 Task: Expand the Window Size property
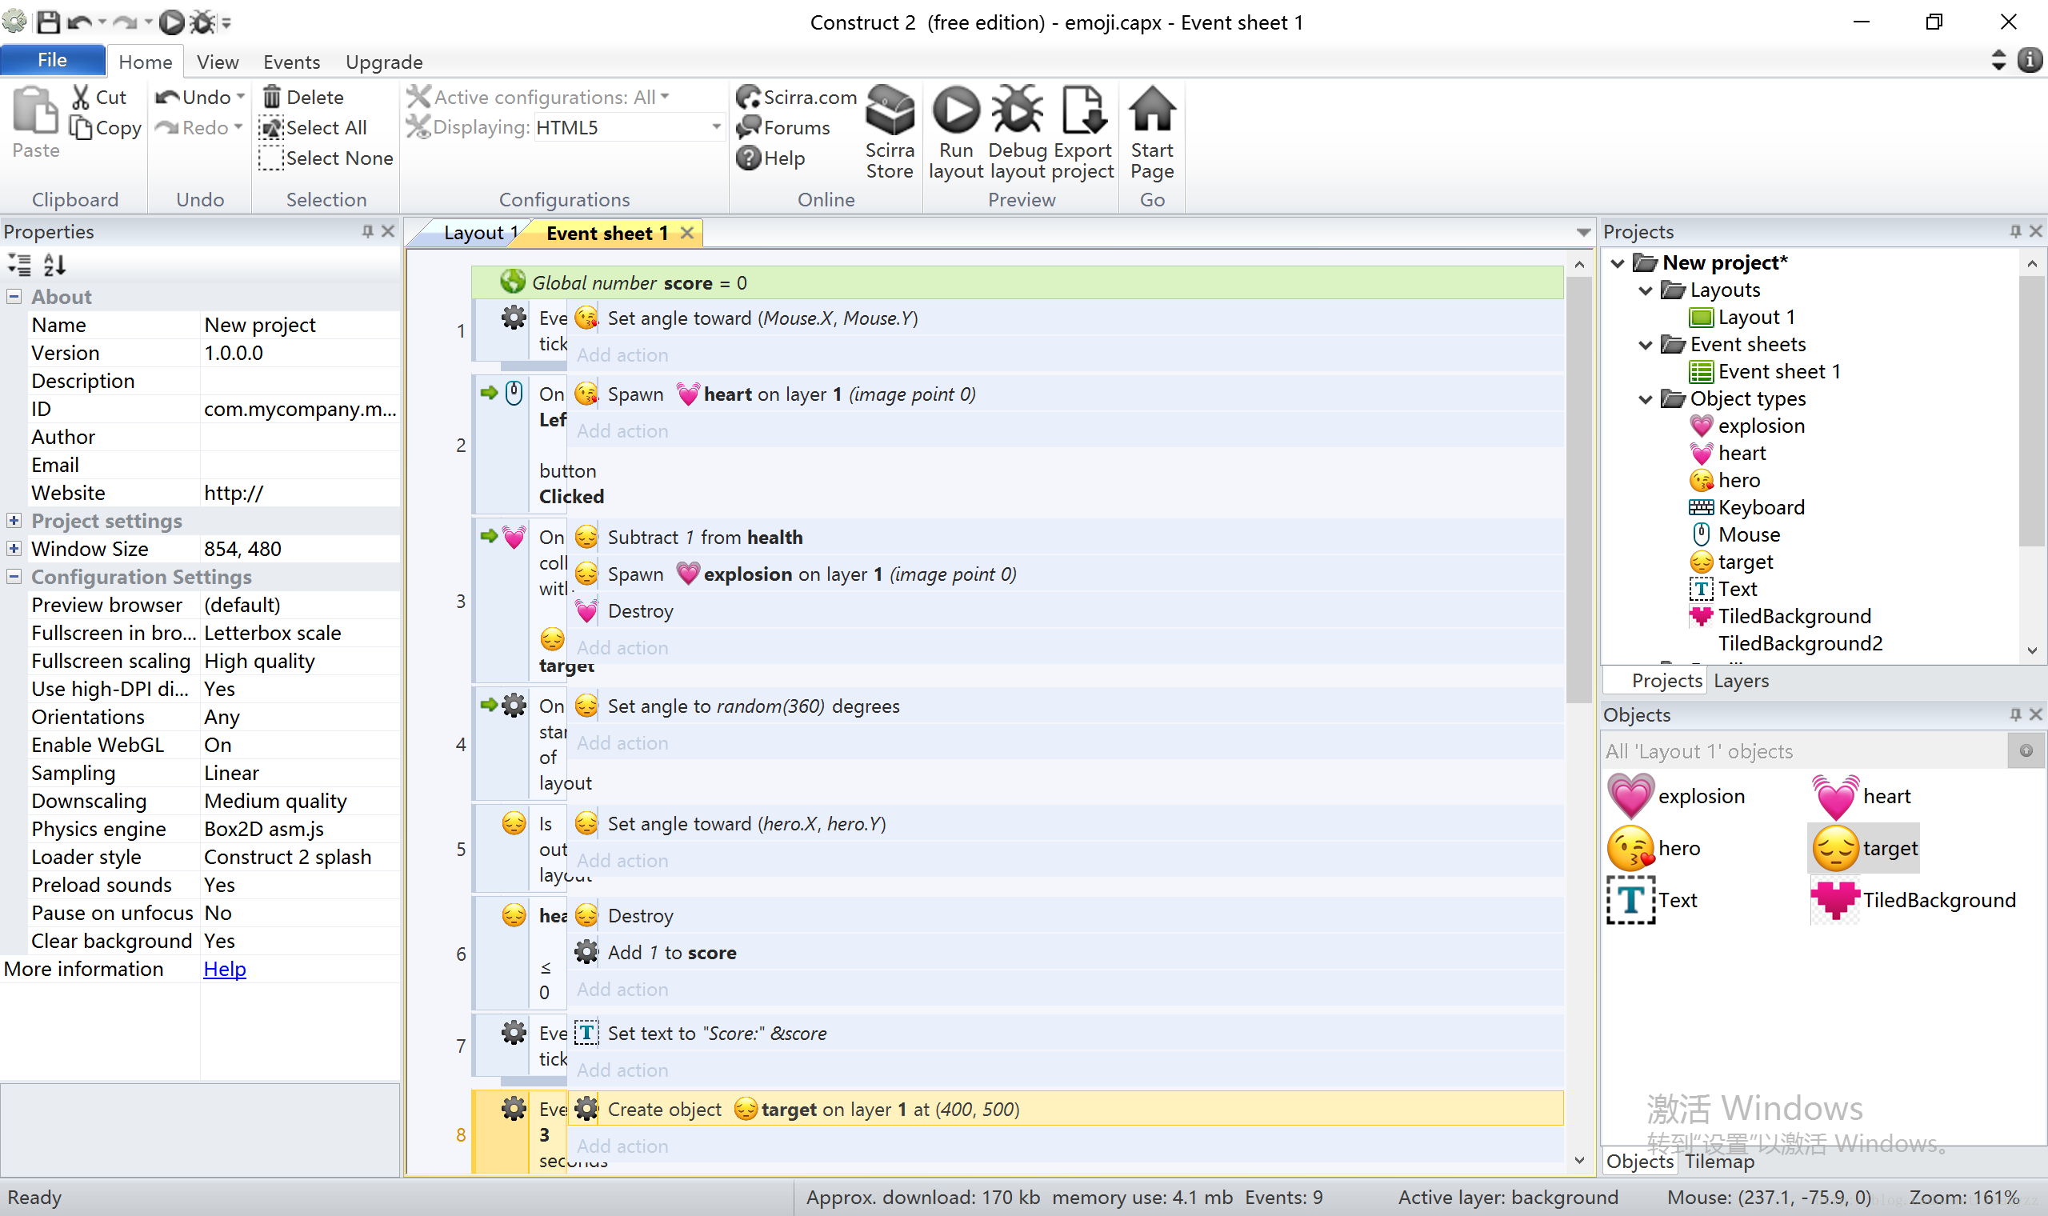pyautogui.click(x=14, y=548)
